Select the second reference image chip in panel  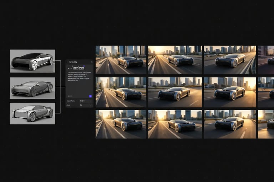tap(76, 68)
